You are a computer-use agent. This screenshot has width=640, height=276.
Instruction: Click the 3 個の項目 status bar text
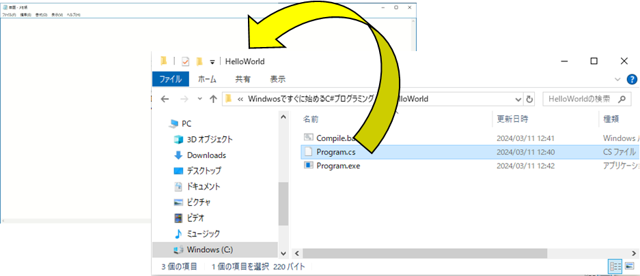pos(179,266)
